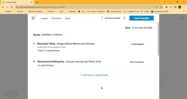Image resolution: width=187 pixels, height=99 pixels.
Task: Click the 'Uso Contínuo' label
Action: pyautogui.click(x=137, y=62)
